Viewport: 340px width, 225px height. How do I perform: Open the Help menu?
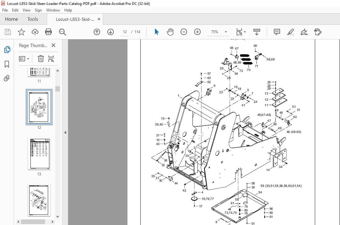point(68,10)
